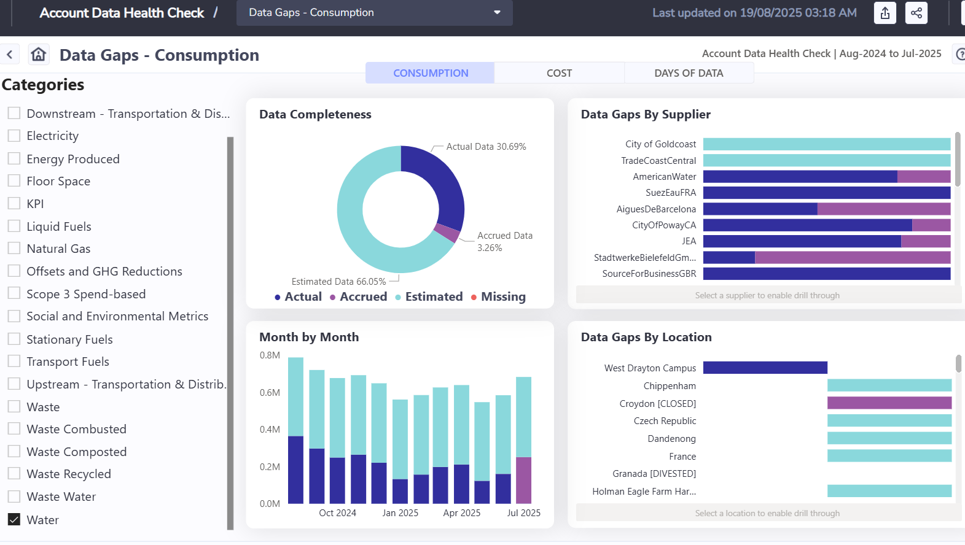Tick the Waste Recycled checkbox
The image size is (965, 545).
coord(14,474)
